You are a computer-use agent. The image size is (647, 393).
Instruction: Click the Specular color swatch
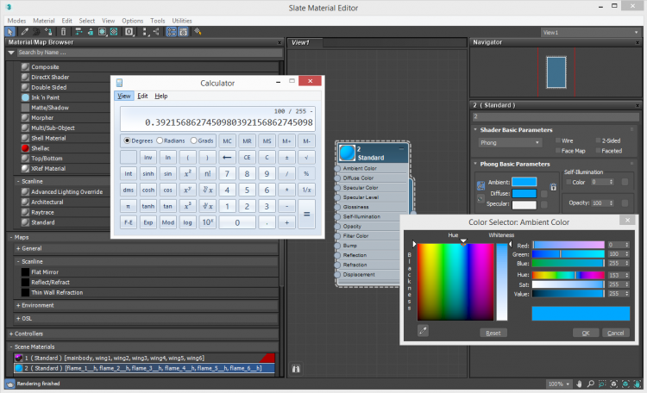[524, 204]
